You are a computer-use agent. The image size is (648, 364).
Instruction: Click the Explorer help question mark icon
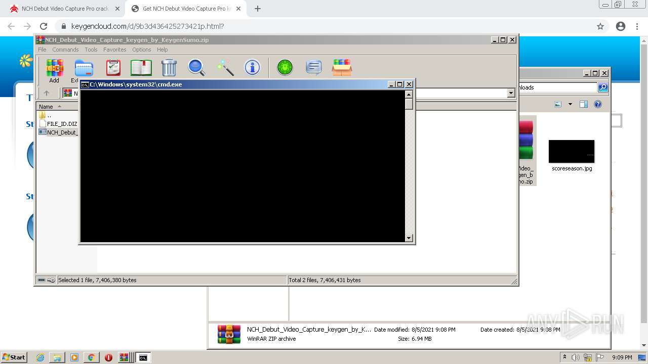point(598,104)
